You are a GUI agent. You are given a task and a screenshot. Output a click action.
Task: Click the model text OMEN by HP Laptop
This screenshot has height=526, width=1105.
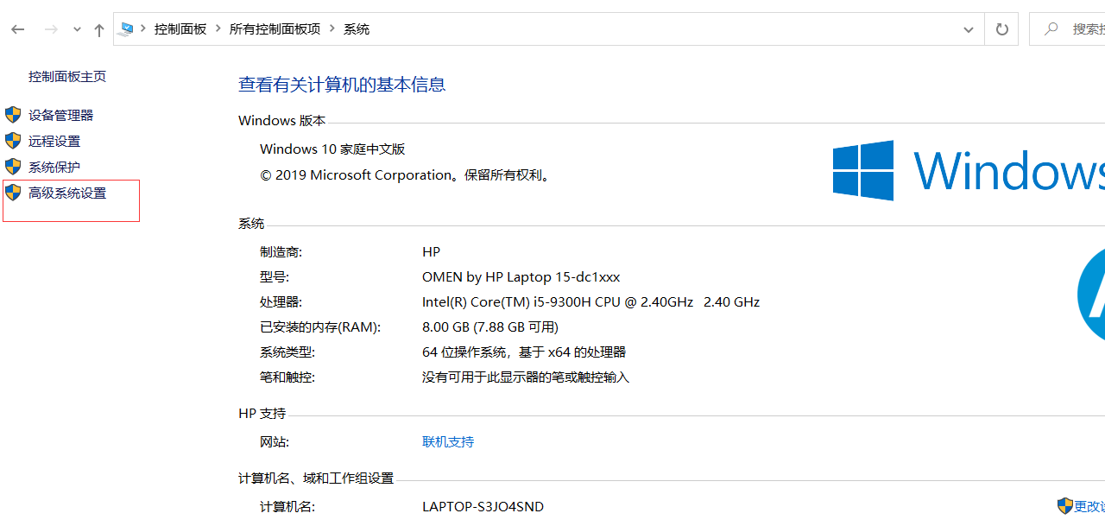521,277
